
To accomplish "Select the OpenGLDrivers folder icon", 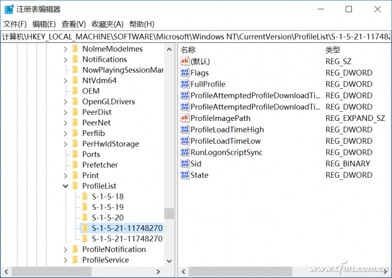I will (x=75, y=101).
